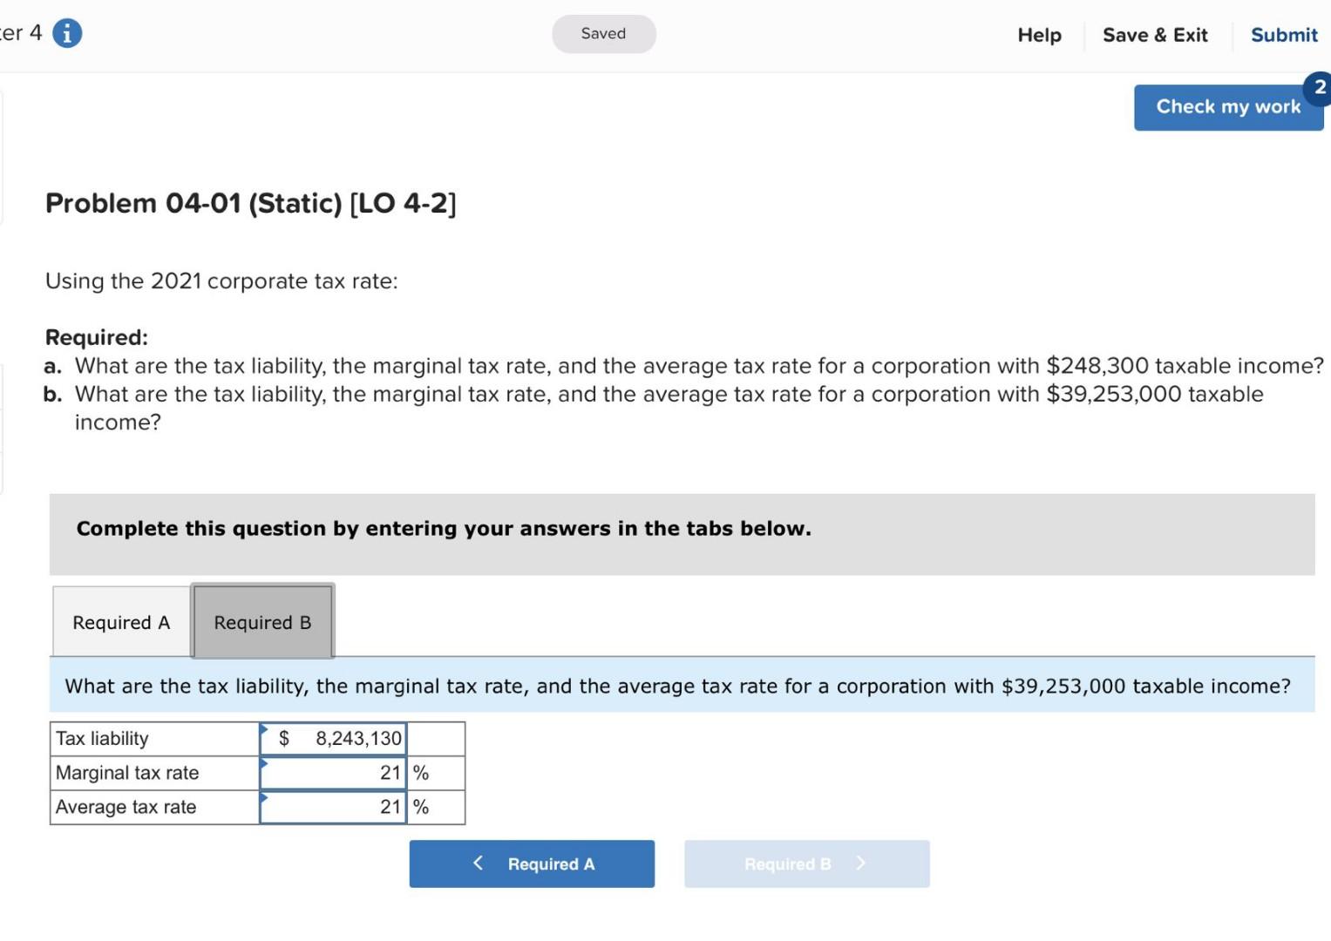Click Save & Exit

1155,35
